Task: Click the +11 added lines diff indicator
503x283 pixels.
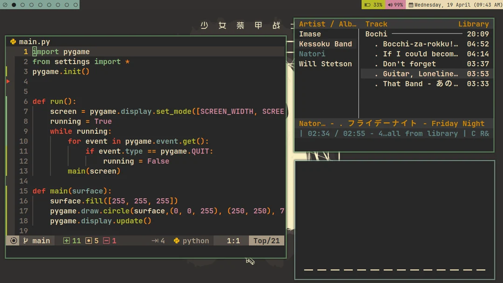Action: [x=67, y=241]
